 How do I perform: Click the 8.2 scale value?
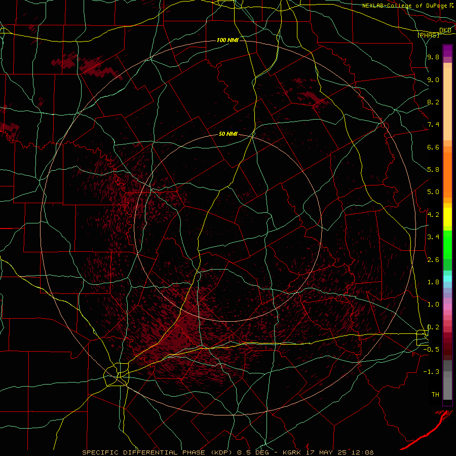tap(433, 102)
